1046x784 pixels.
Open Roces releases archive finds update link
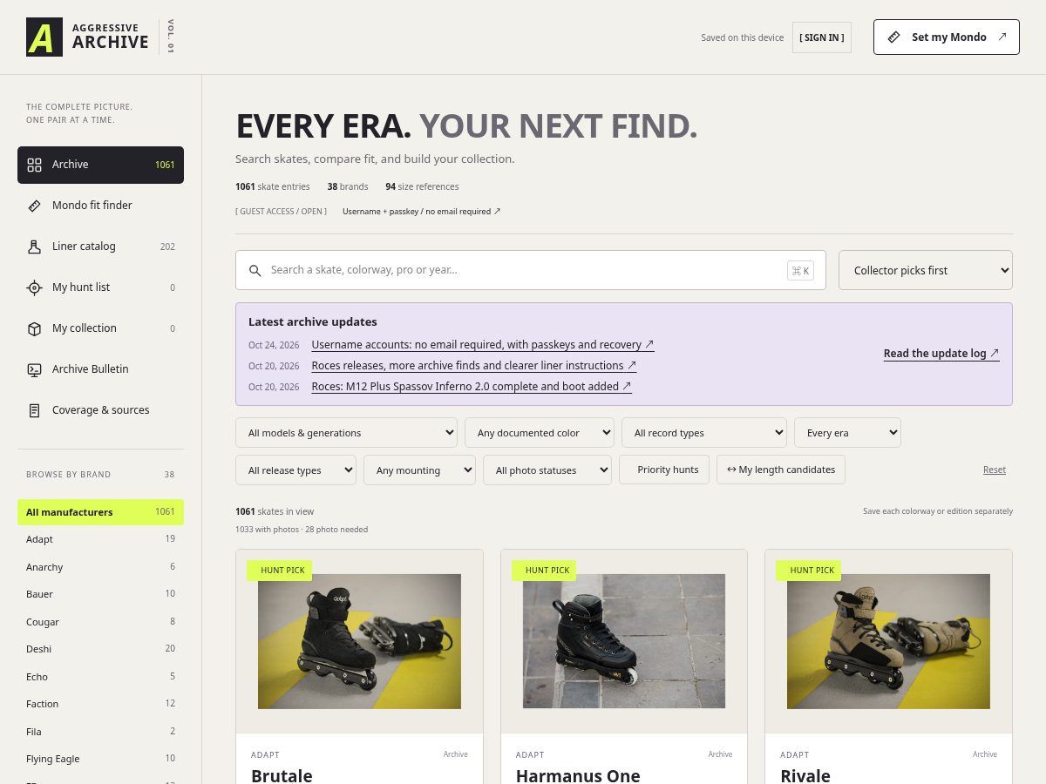click(474, 366)
